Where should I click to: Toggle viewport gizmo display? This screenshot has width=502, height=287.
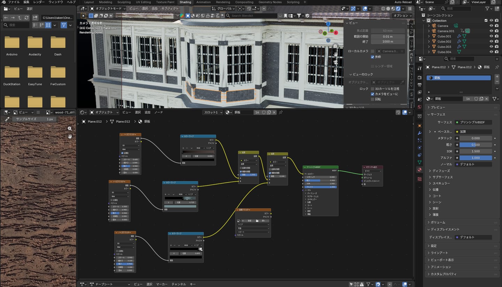pos(353,9)
